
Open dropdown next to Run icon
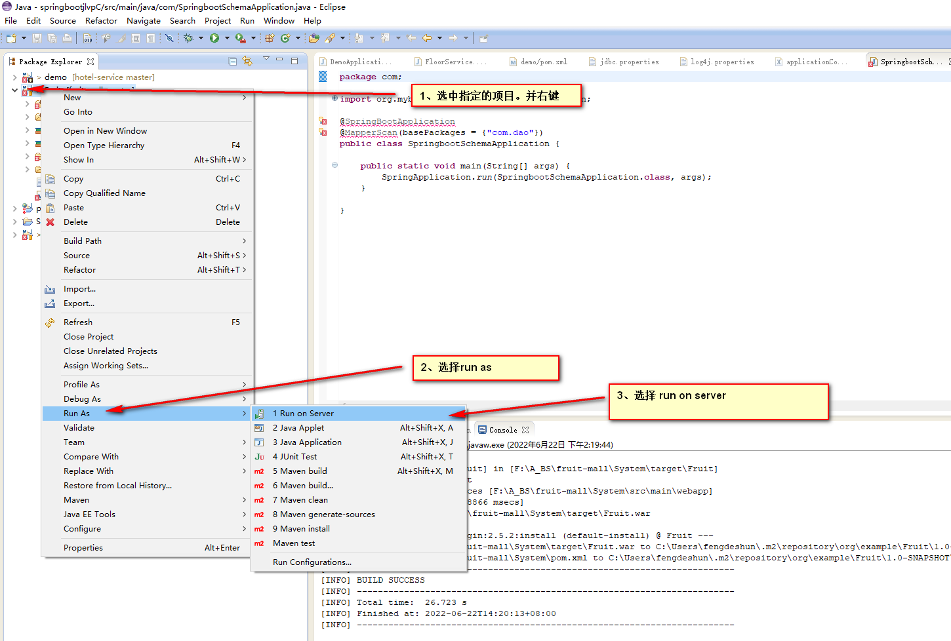[227, 38]
